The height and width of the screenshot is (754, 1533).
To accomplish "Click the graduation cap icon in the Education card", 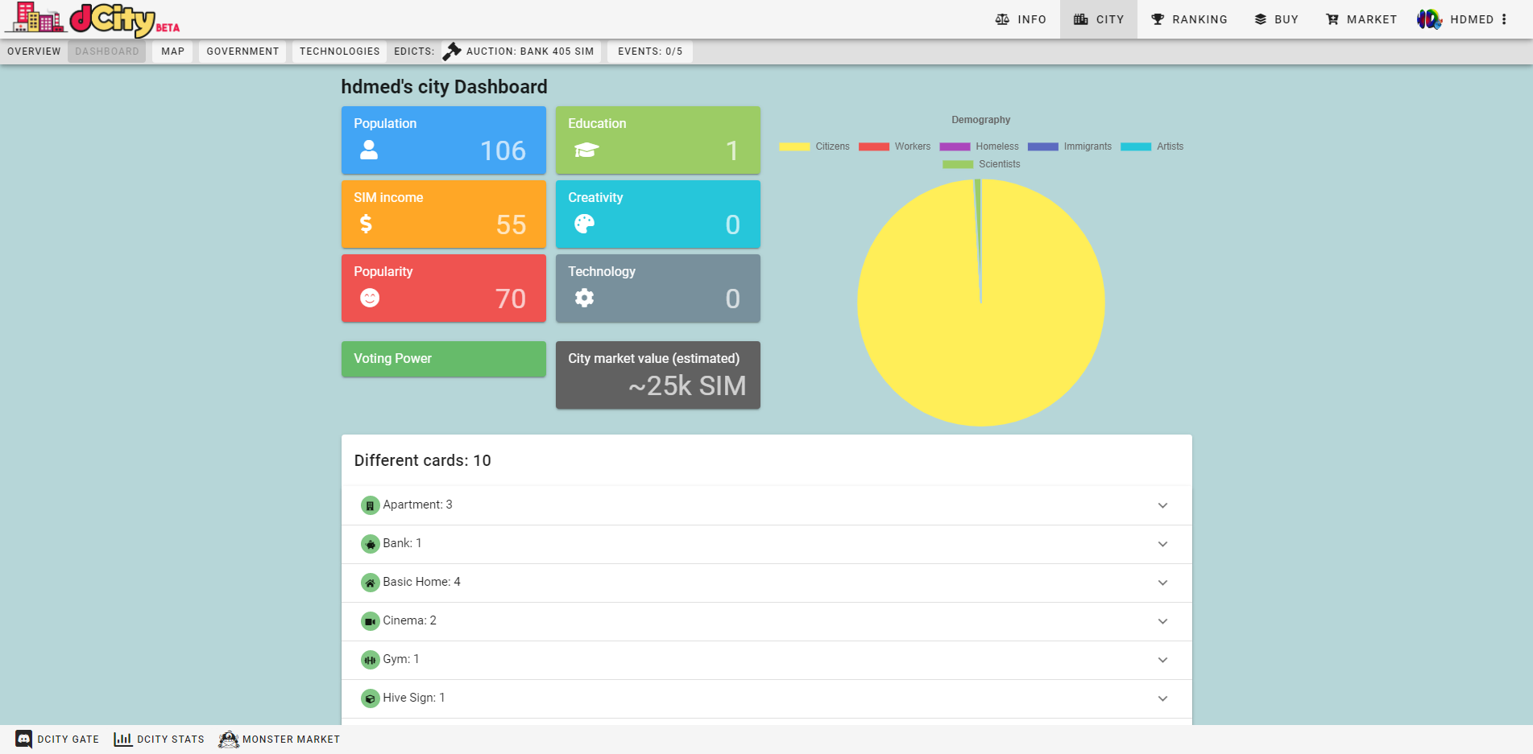I will [586, 150].
